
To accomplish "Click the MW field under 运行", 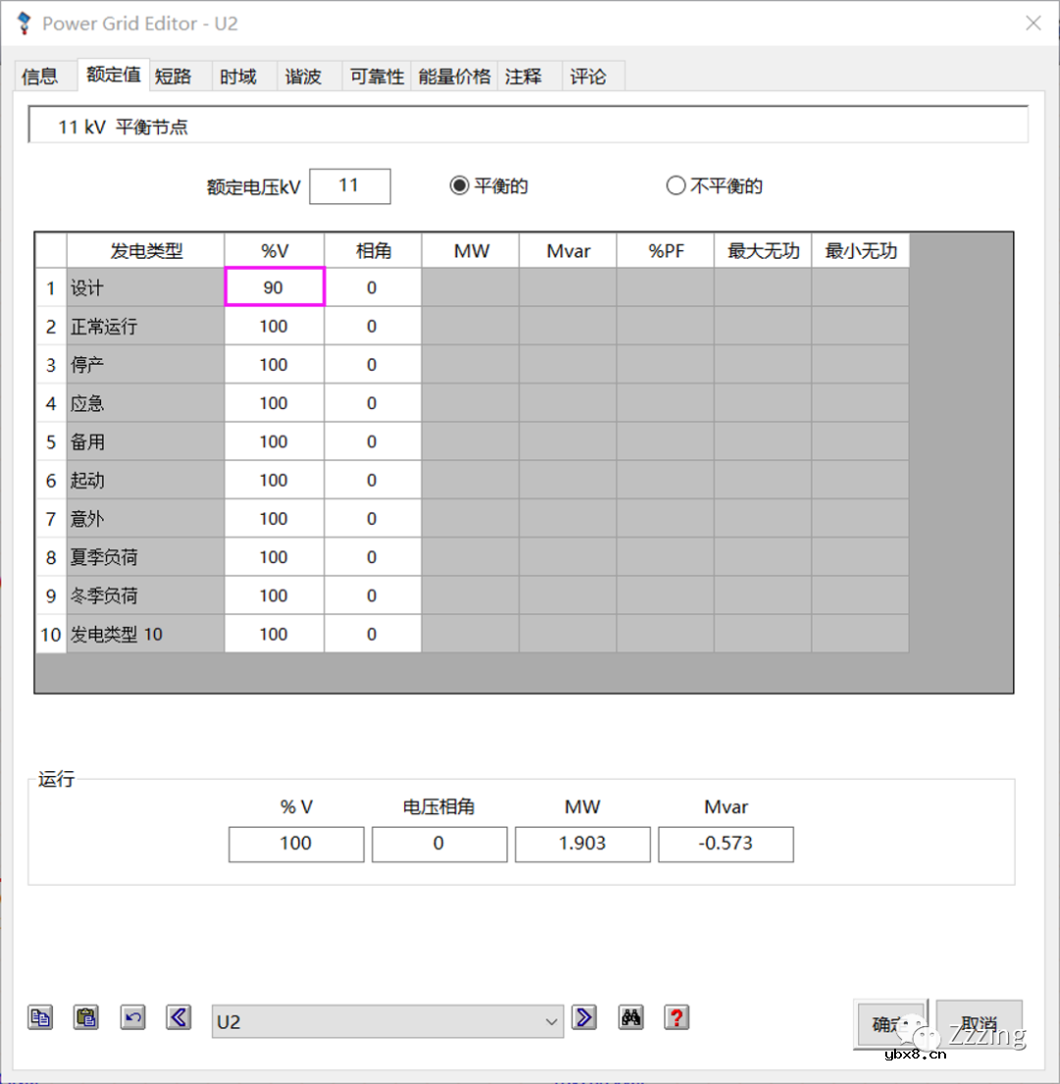I will (582, 844).
